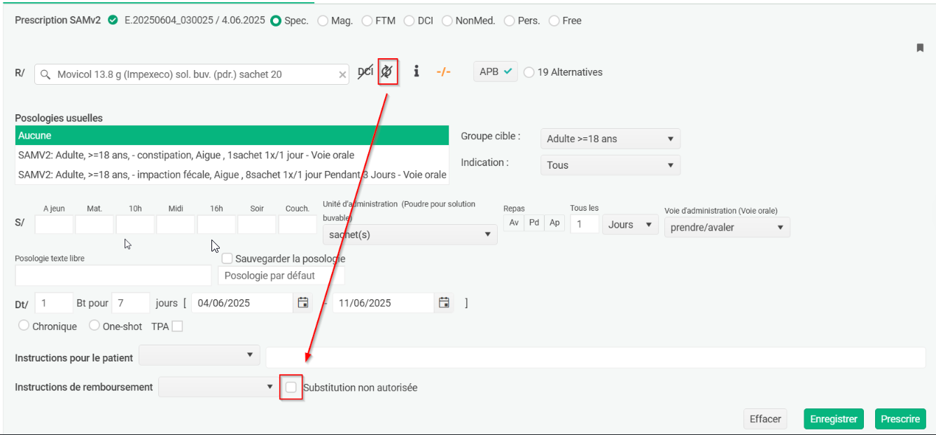
Task: Select the impaction fécale posology row
Action: (x=232, y=174)
